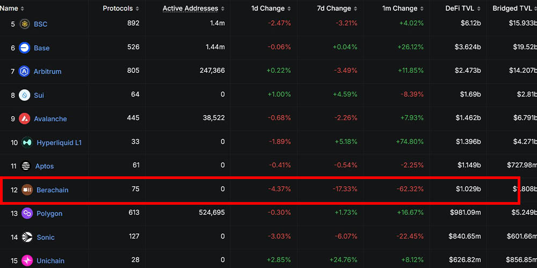Sort by 1m Change column header

(x=401, y=9)
